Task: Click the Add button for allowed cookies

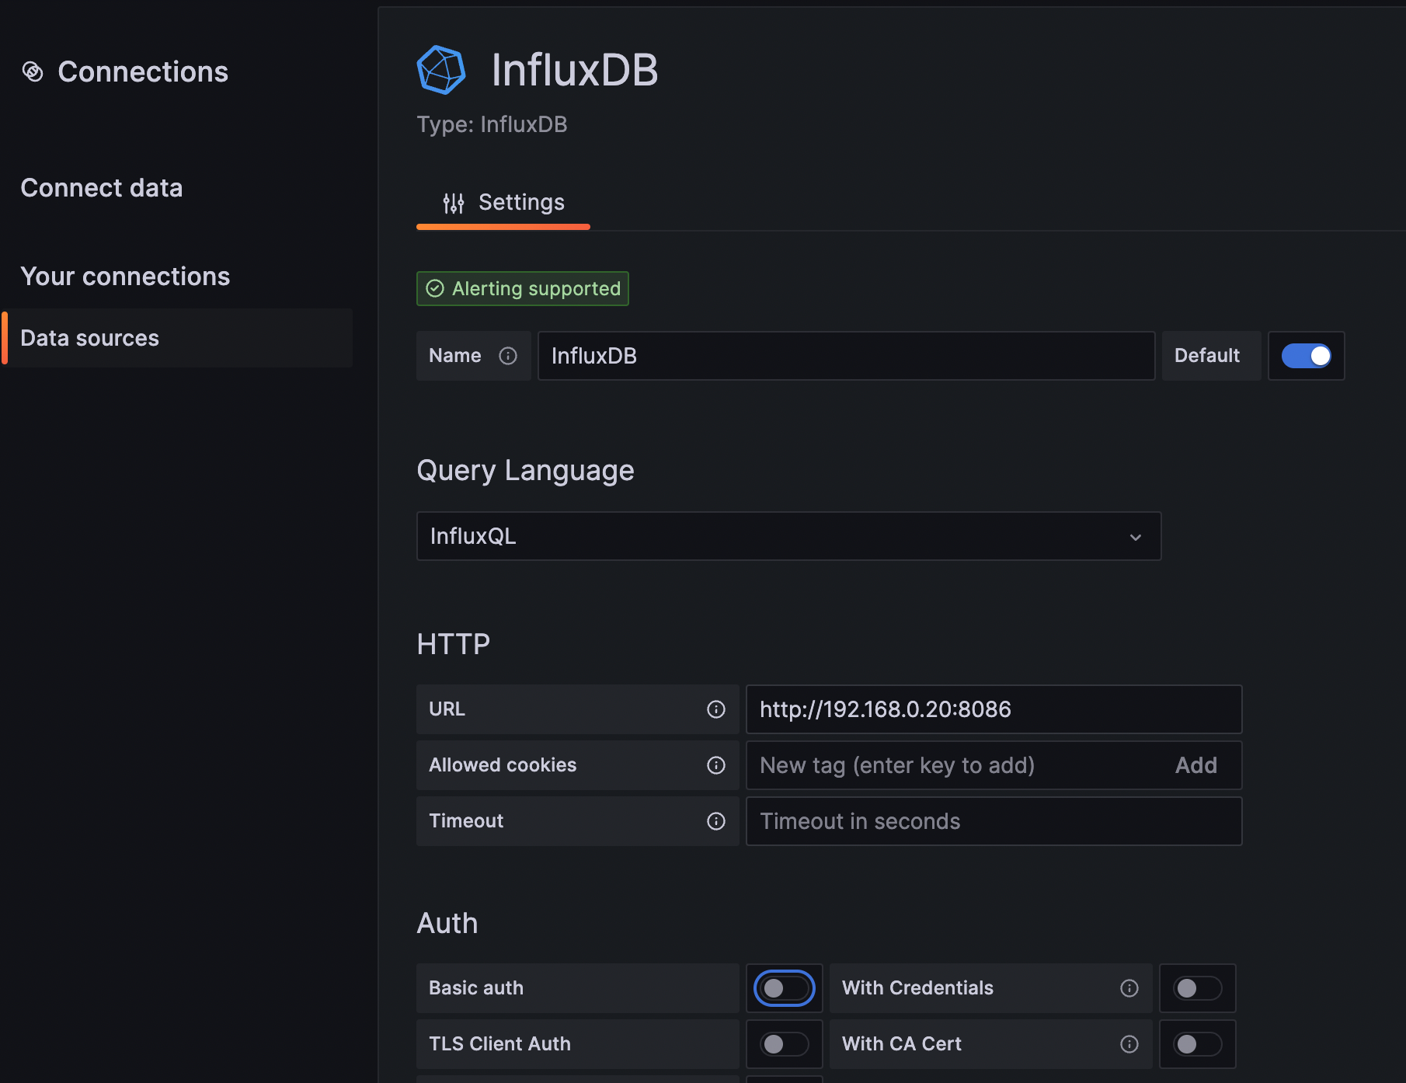Action: pyautogui.click(x=1196, y=765)
